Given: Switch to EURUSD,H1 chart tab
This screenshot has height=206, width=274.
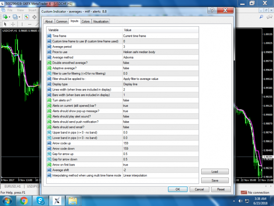Looking at the screenshot, I should (x=12, y=186).
